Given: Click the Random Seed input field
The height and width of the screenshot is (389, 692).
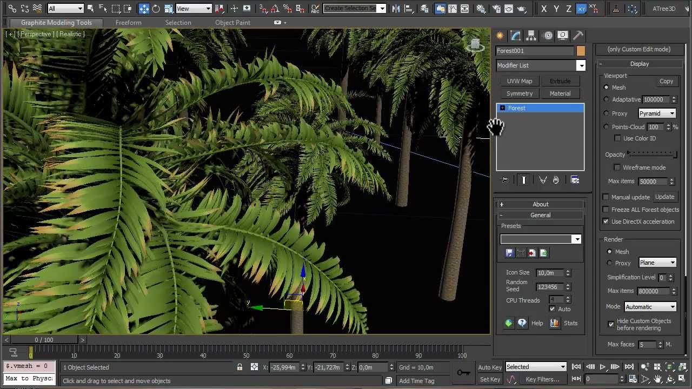Looking at the screenshot, I should click(549, 287).
